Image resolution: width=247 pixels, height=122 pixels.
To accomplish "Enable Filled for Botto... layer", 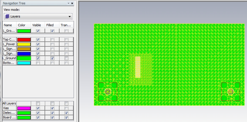I will pyautogui.click(x=52, y=63).
